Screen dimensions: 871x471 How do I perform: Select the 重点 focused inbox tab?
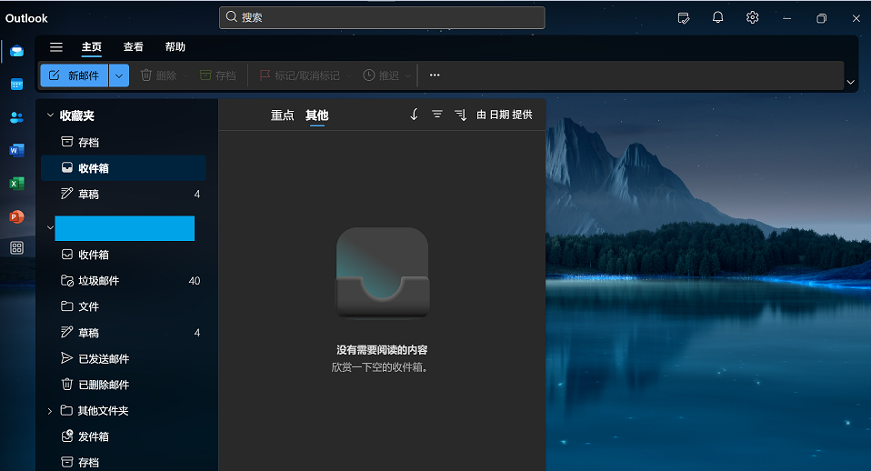click(x=282, y=115)
